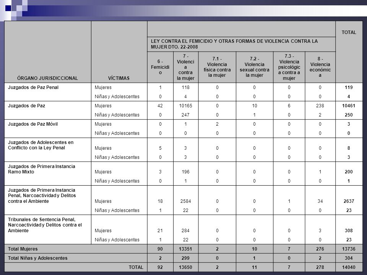Click the cell with value 119
Screen dimensions: 367x275
[x=349, y=87]
